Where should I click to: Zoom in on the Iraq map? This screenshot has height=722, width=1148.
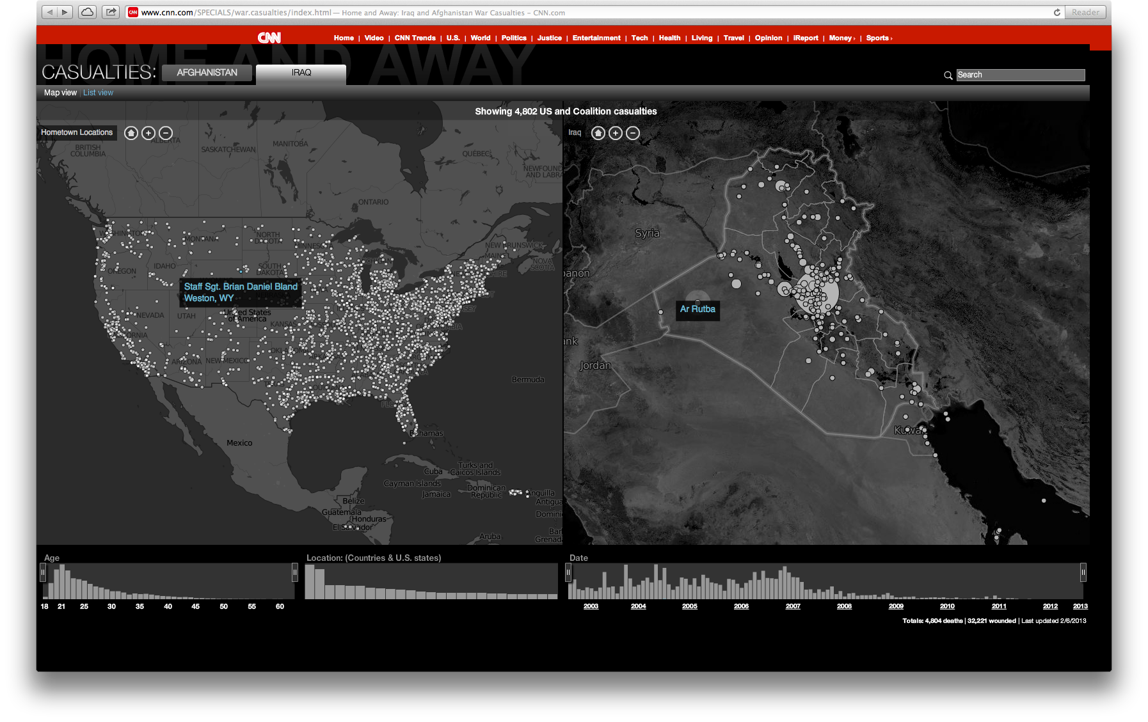point(616,133)
